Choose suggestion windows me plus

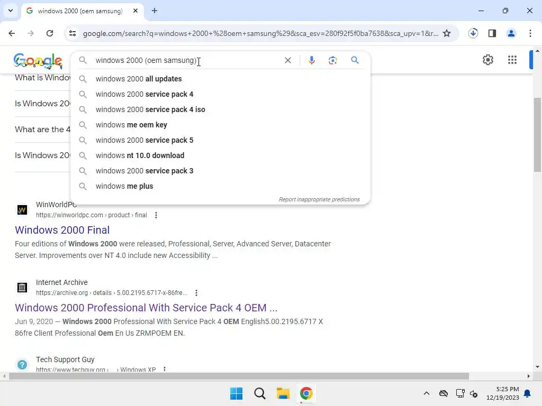(220, 186)
